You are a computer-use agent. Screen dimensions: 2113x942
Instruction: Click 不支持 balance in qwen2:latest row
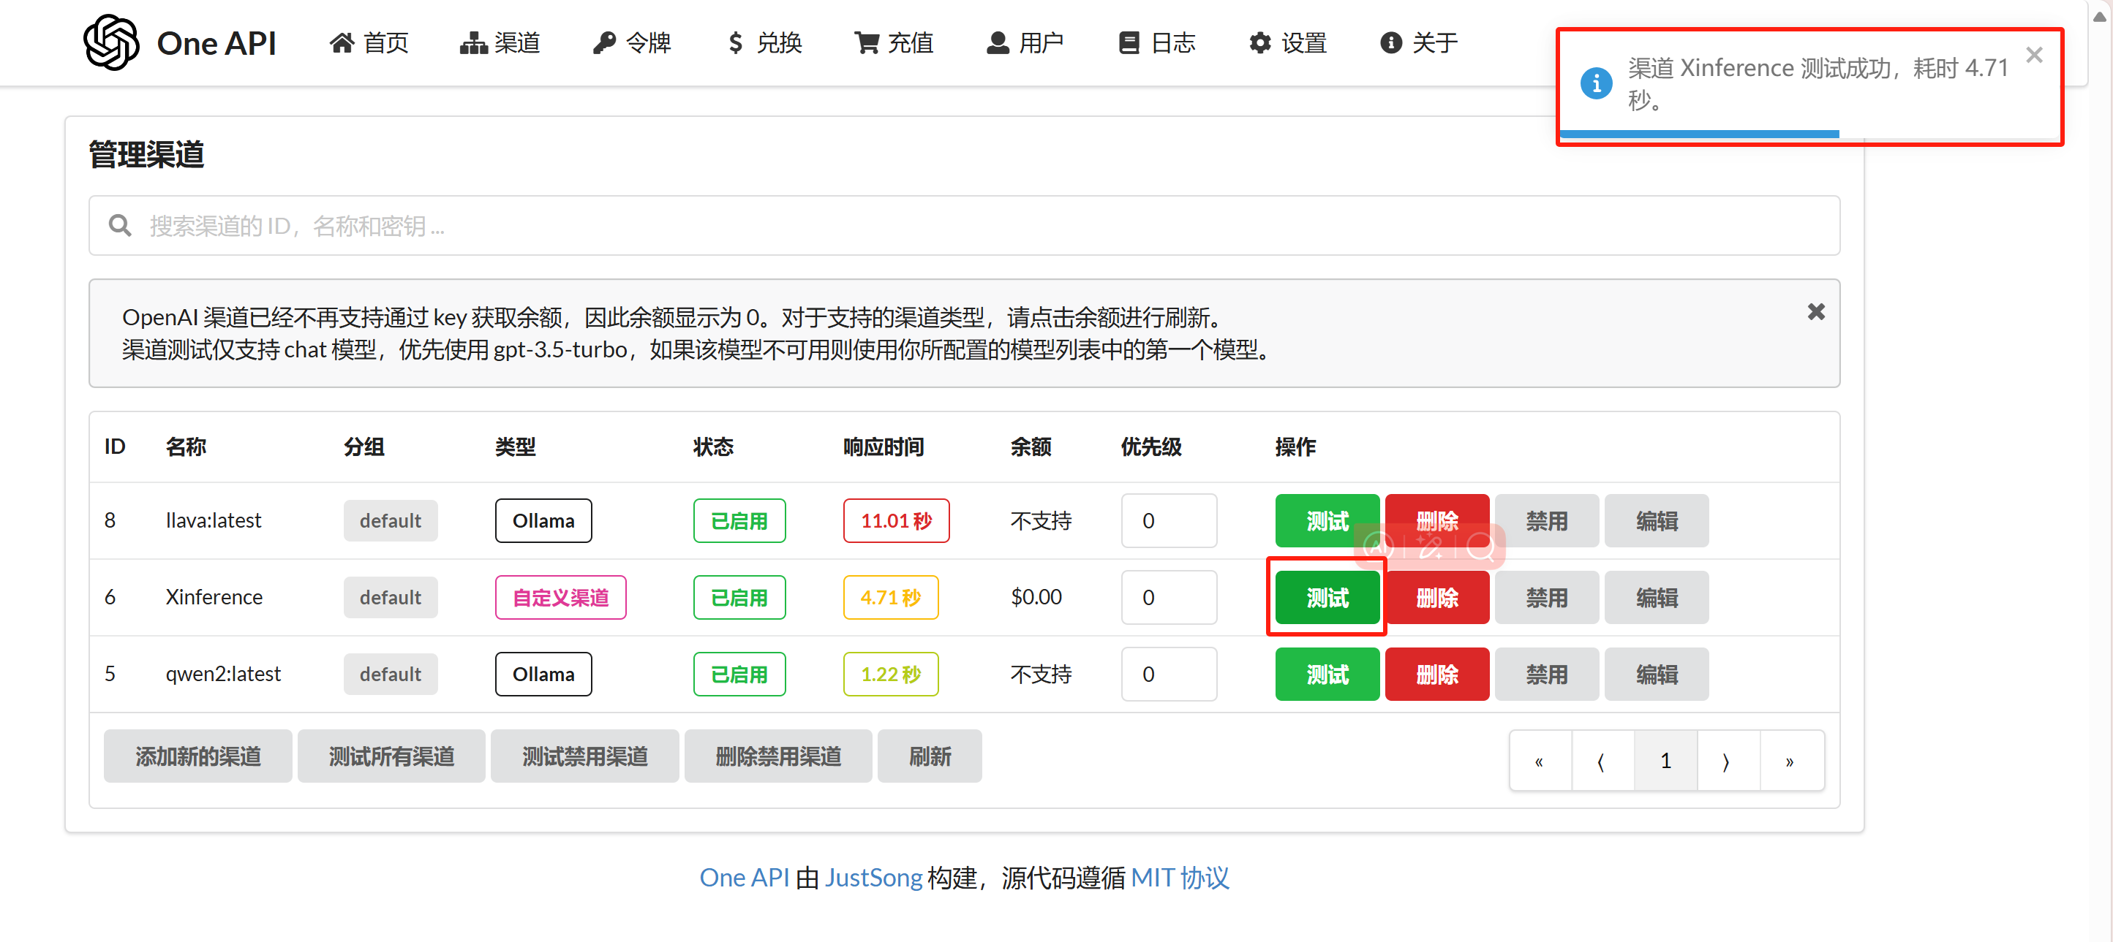1041,674
